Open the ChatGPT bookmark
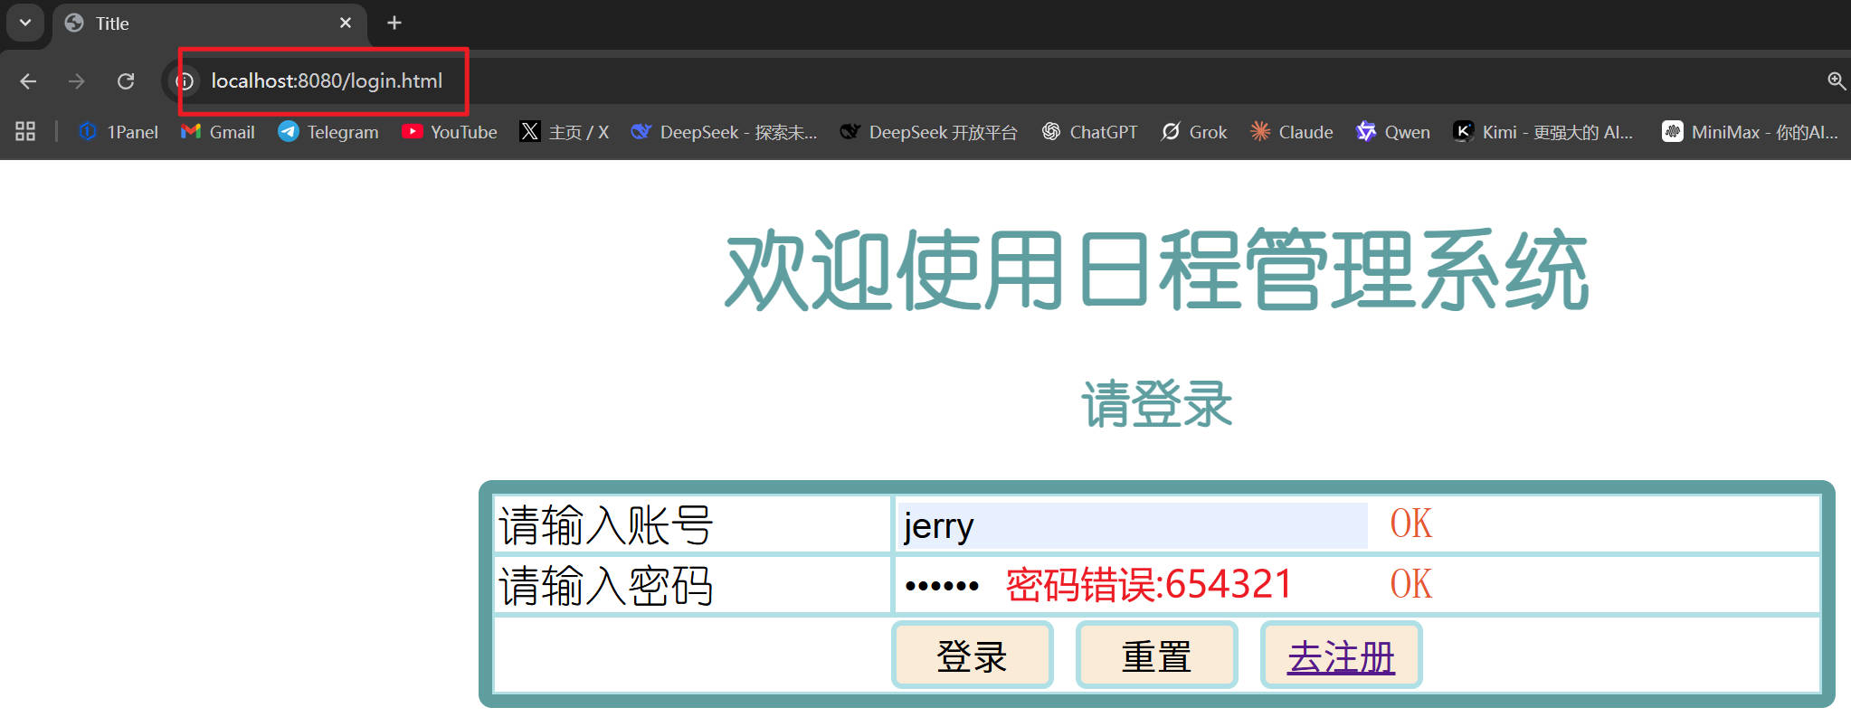Viewport: 1851px width, 717px height. tap(1090, 132)
